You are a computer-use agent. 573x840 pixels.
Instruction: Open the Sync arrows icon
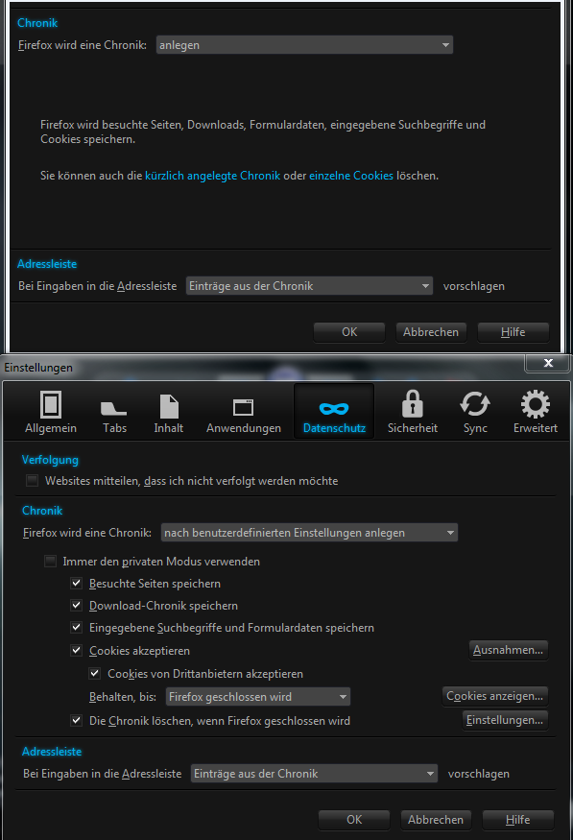click(475, 404)
